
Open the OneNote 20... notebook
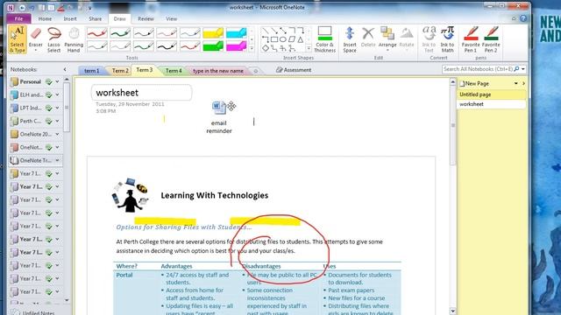pyautogui.click(x=35, y=134)
